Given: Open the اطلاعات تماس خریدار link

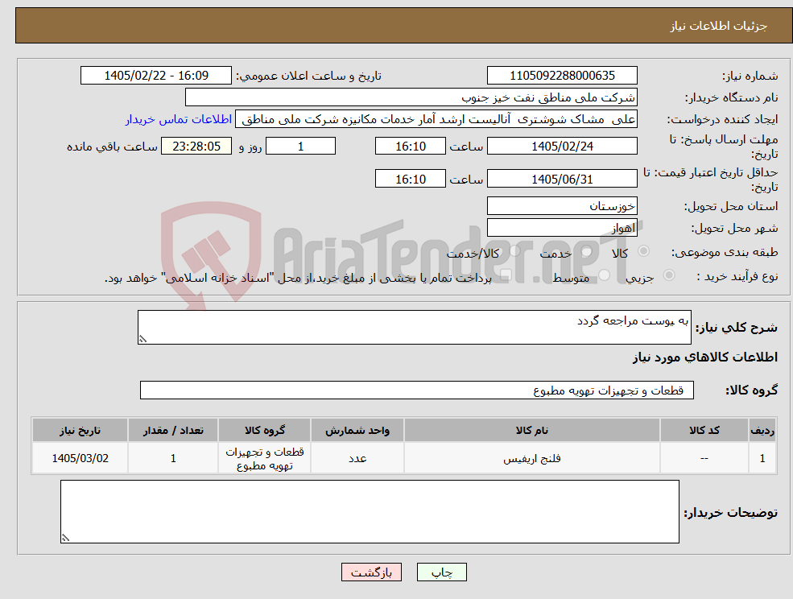Looking at the screenshot, I should coord(179,119).
